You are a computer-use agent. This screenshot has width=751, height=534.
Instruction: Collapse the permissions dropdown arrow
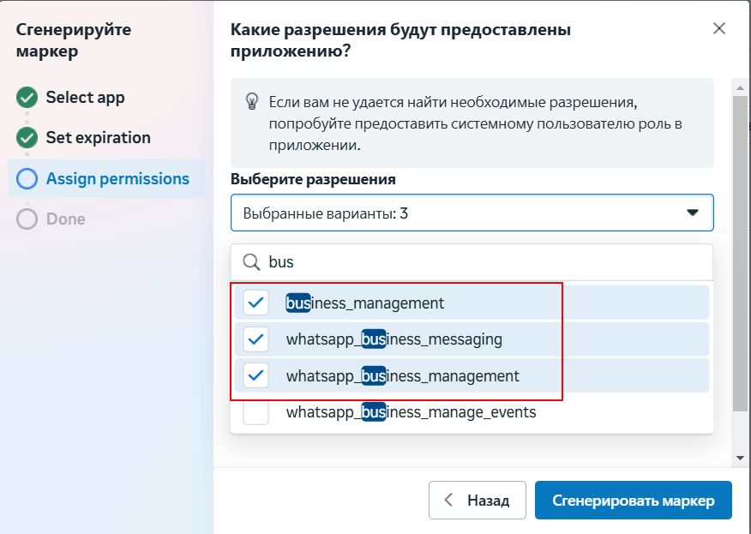click(x=693, y=213)
